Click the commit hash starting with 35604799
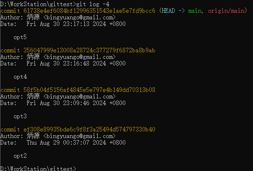The image size is (253, 171). [x=89, y=50]
